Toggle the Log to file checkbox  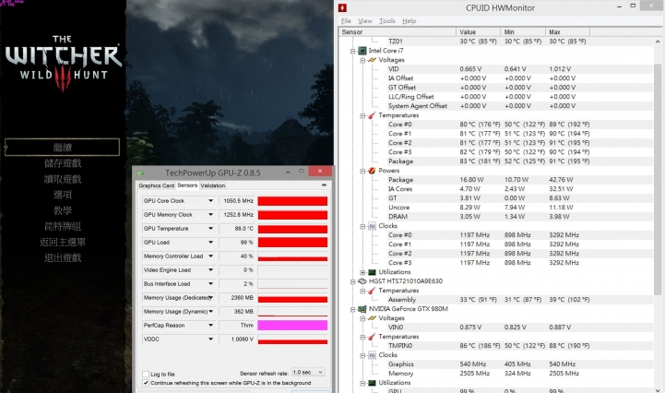[146, 374]
